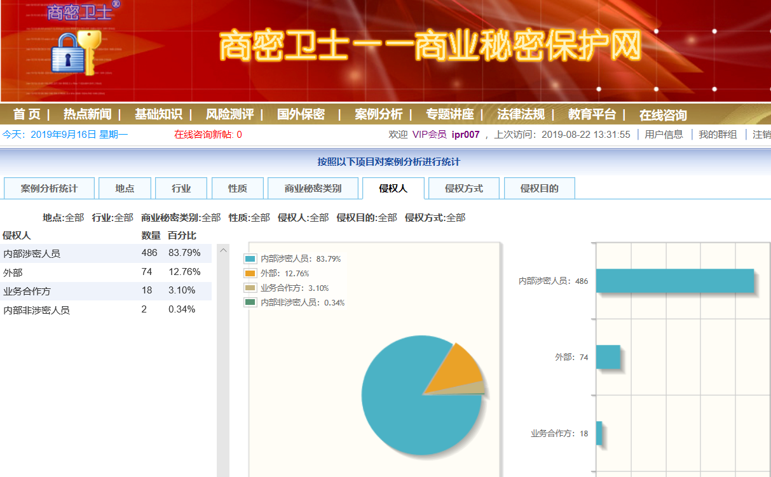Click the count cell 486
The height and width of the screenshot is (477, 771).
point(149,253)
